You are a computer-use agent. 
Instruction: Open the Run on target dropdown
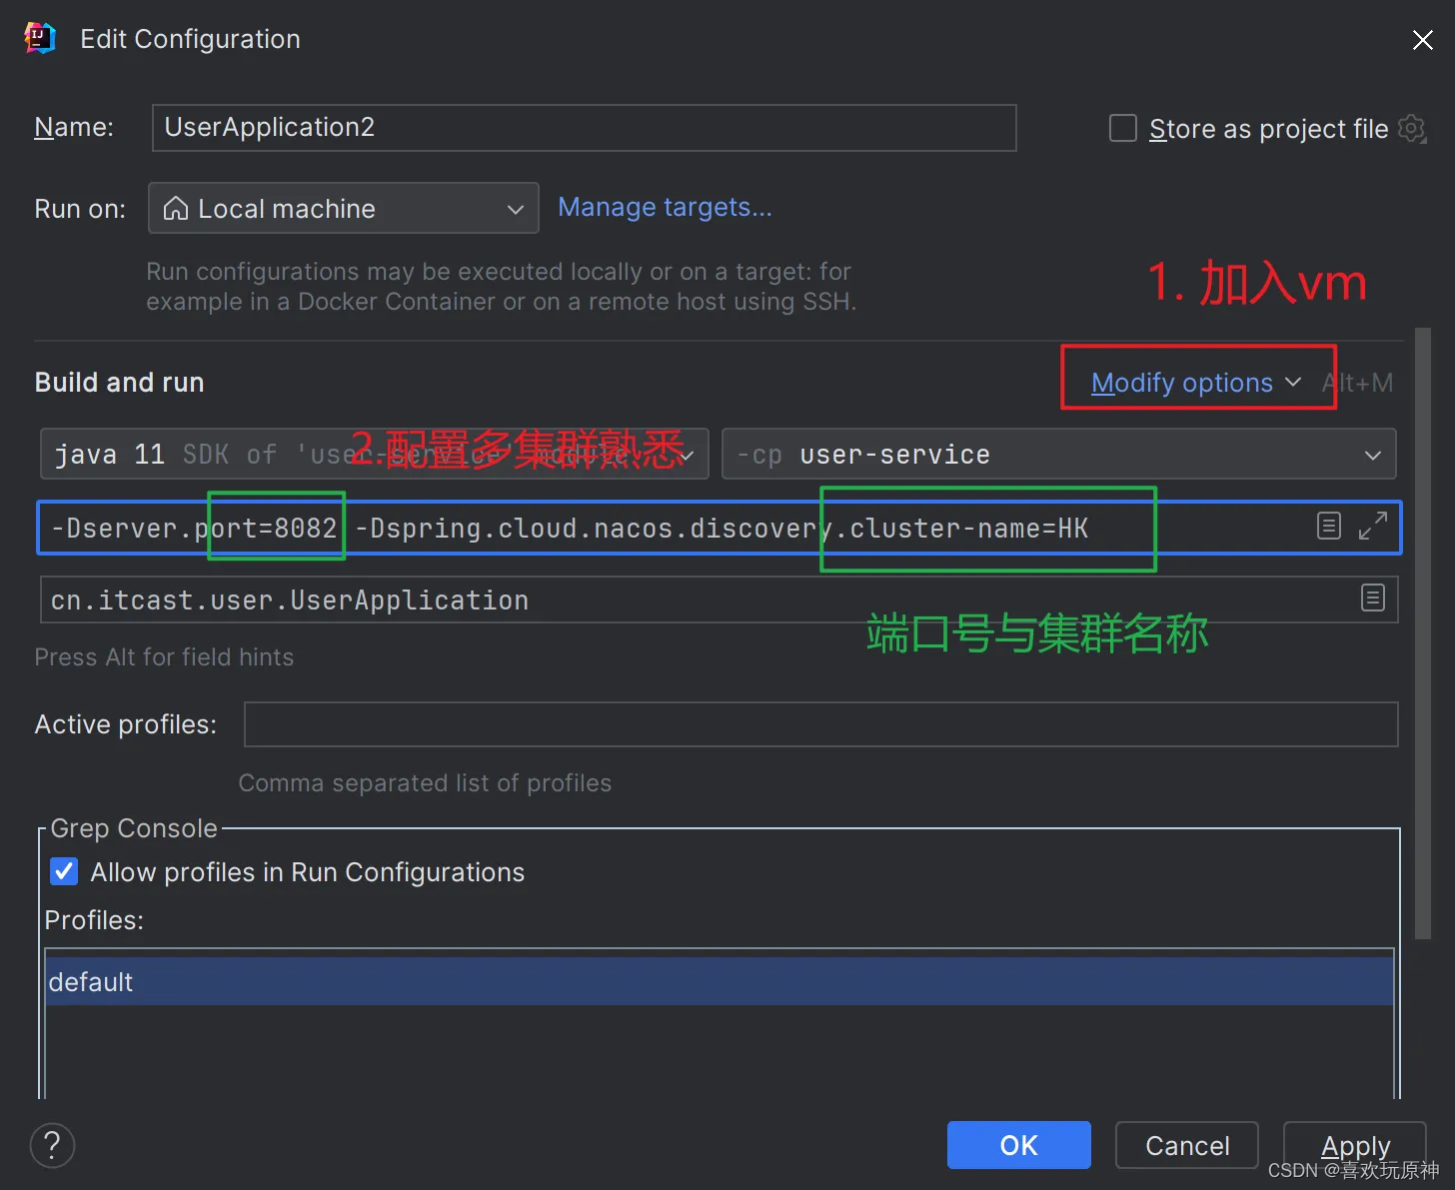tap(516, 208)
